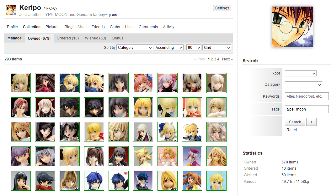This screenshot has width=331, height=196.
Task: Open the Manage tab
Action: tap(14, 38)
